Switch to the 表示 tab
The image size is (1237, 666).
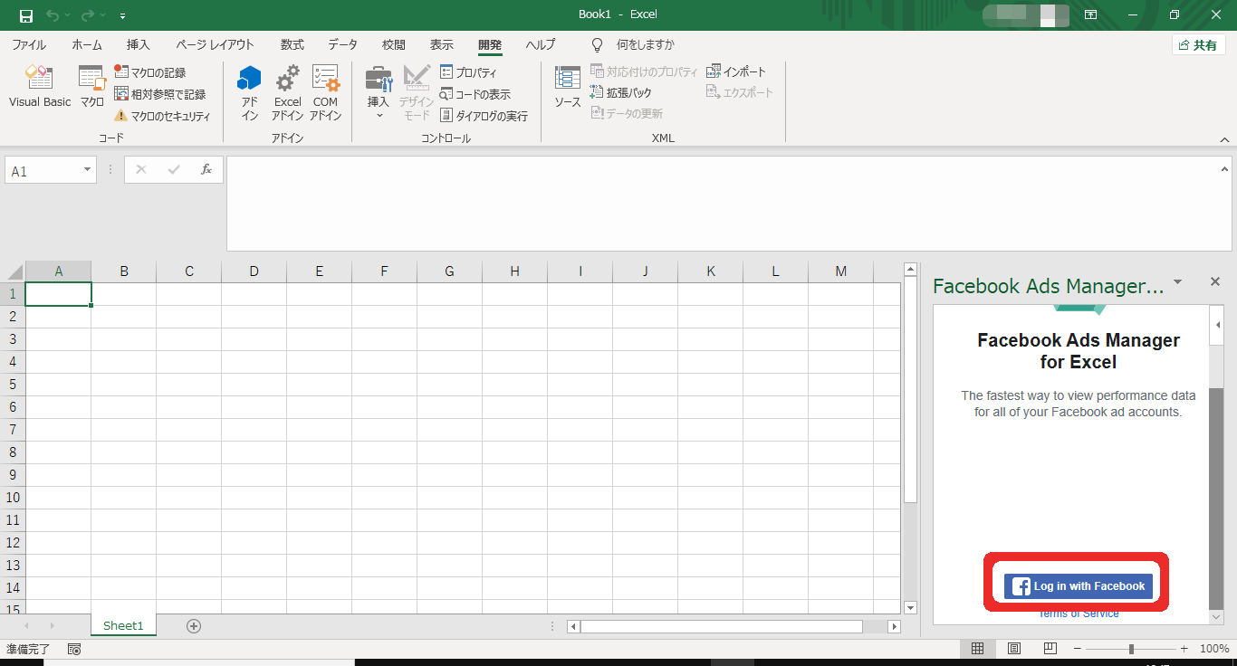pyautogui.click(x=441, y=44)
